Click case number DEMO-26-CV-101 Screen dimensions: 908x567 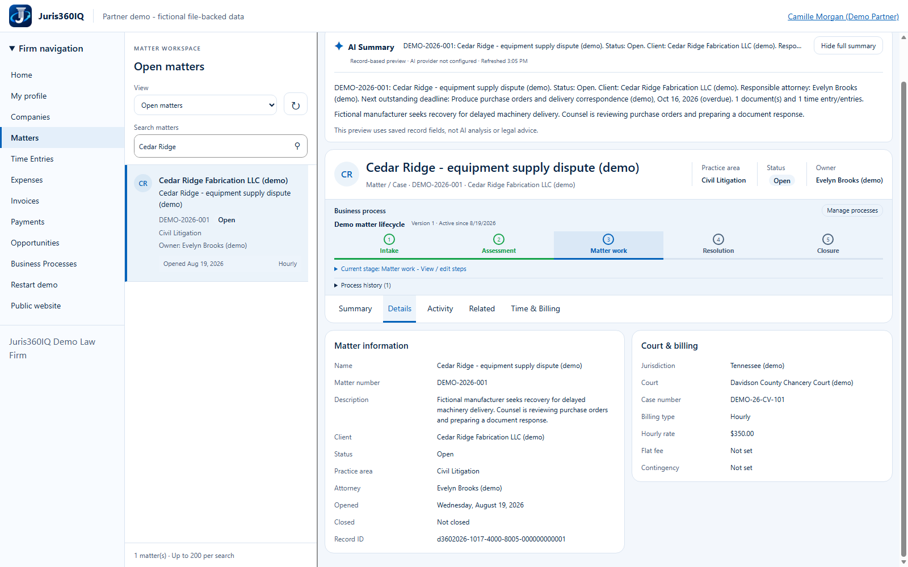coord(757,400)
